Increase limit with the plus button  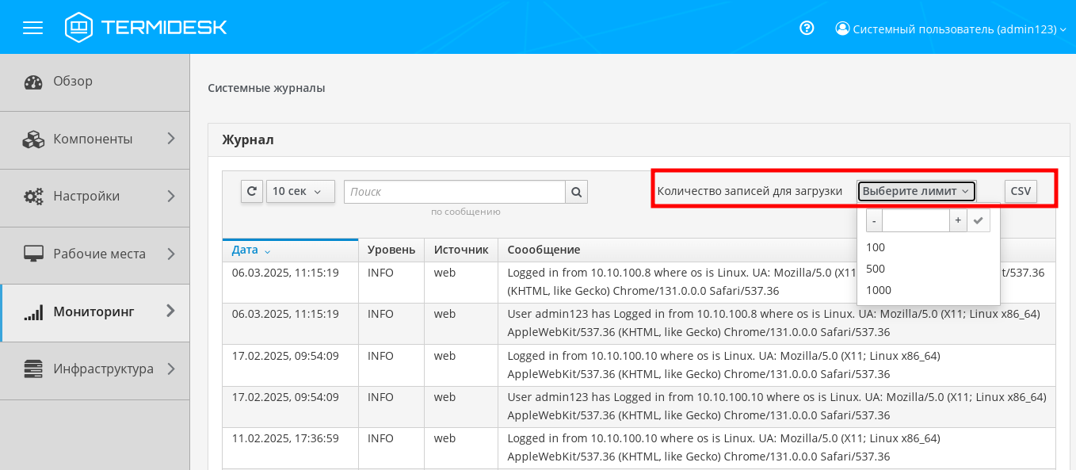pos(958,220)
